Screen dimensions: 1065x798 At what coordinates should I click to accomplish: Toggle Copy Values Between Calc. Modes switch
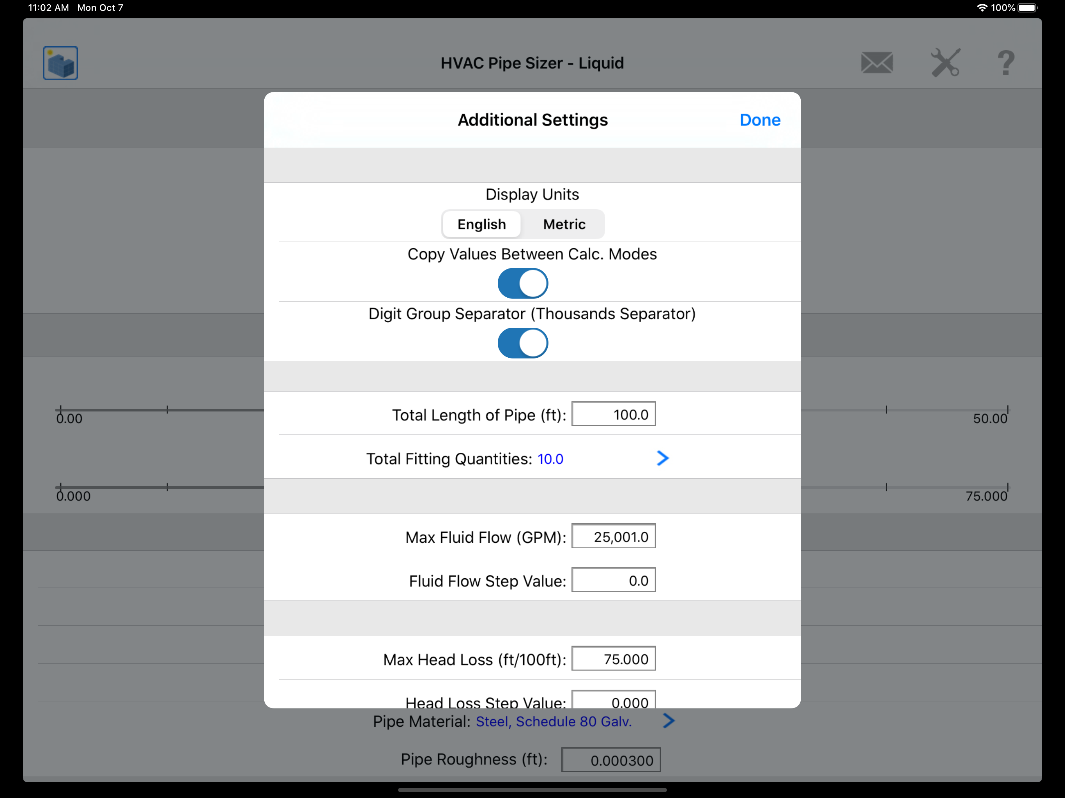click(523, 284)
